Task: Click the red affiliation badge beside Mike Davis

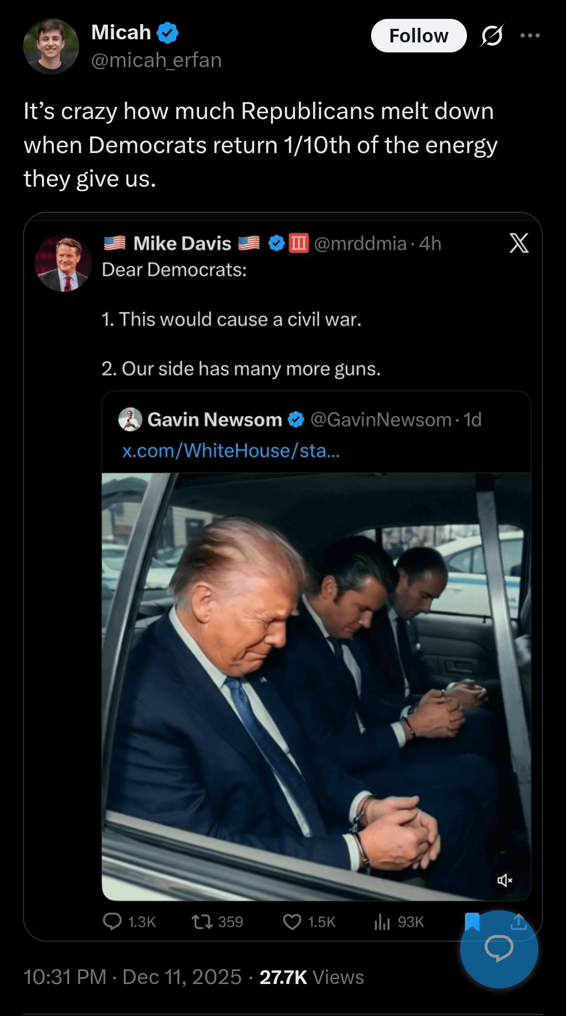Action: [299, 243]
